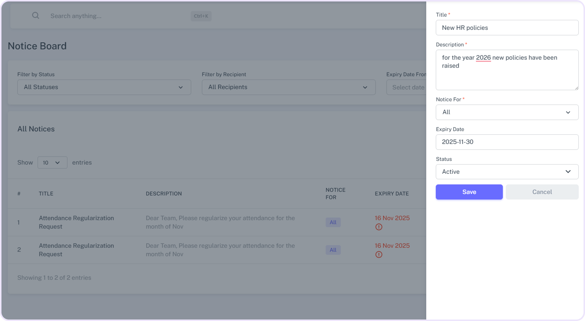Click the textarea resize handle in Description
585x321 pixels.
576,88
